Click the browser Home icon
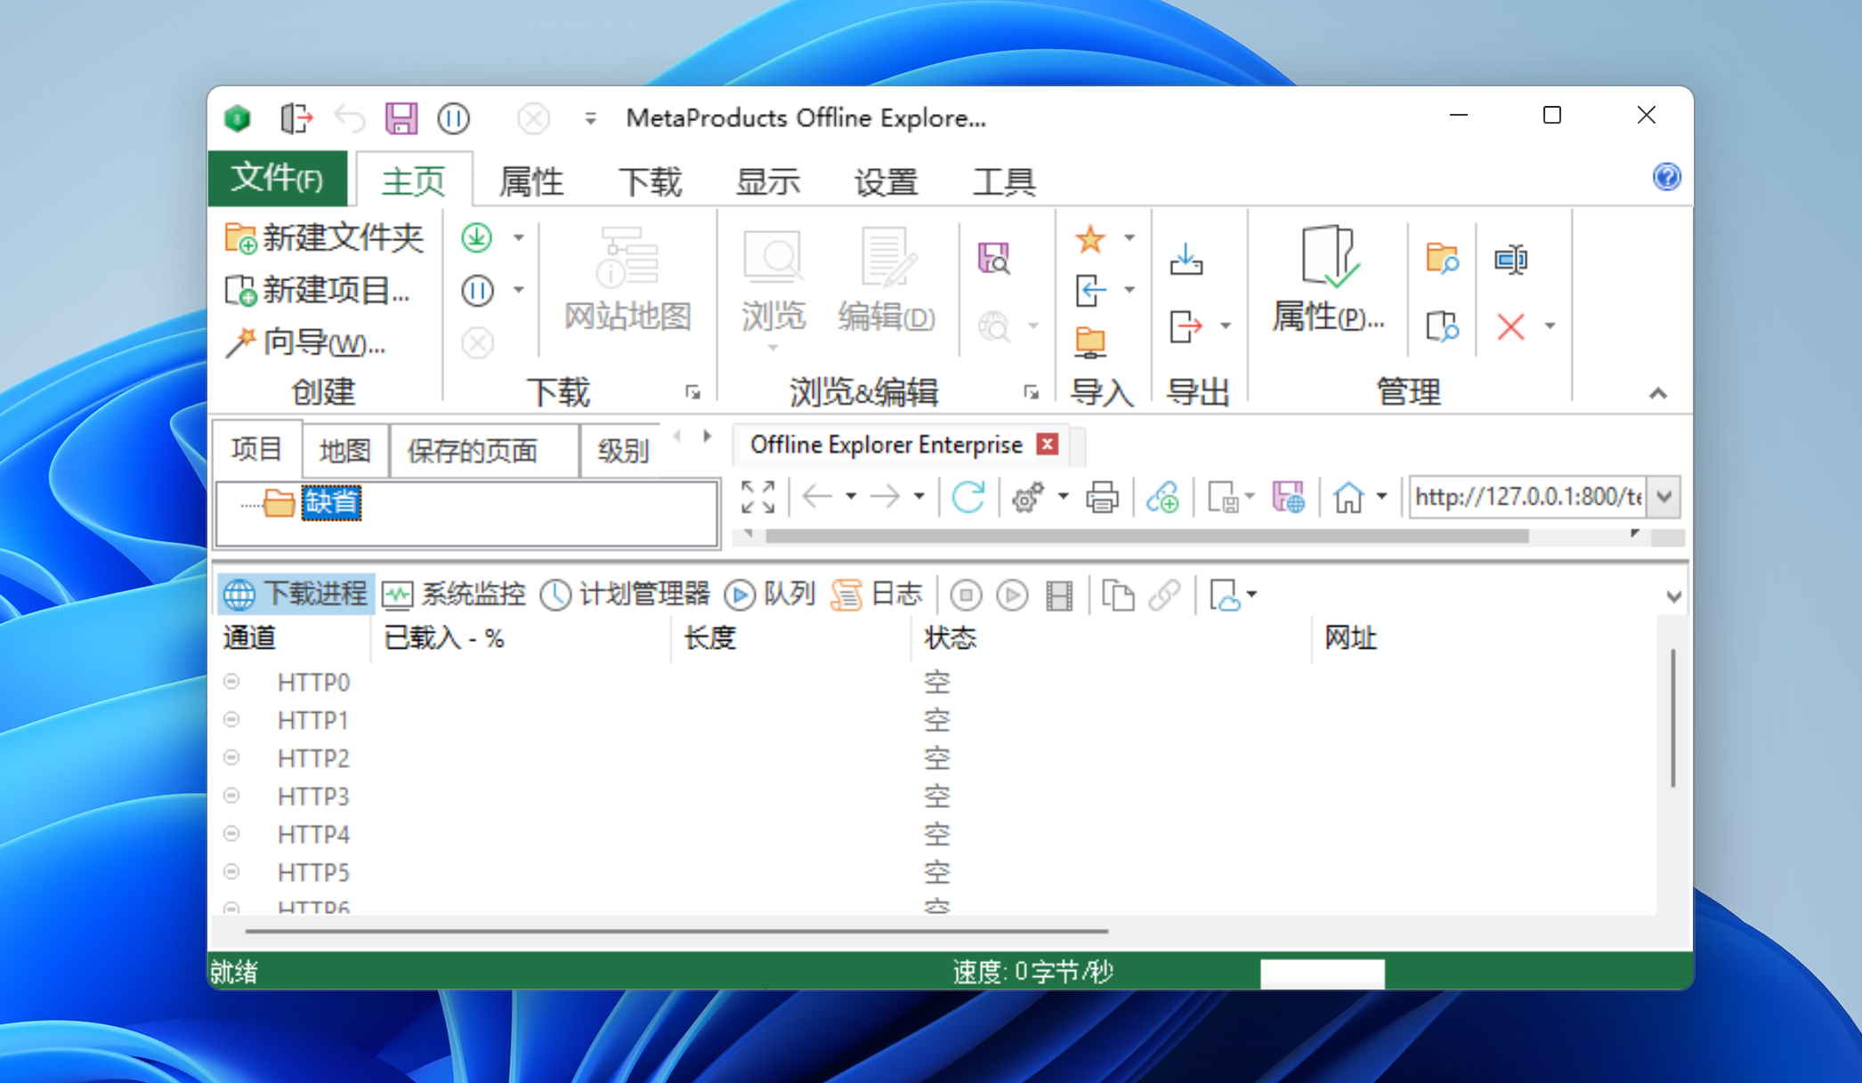Screen dimensions: 1862x1083 pos(1348,497)
